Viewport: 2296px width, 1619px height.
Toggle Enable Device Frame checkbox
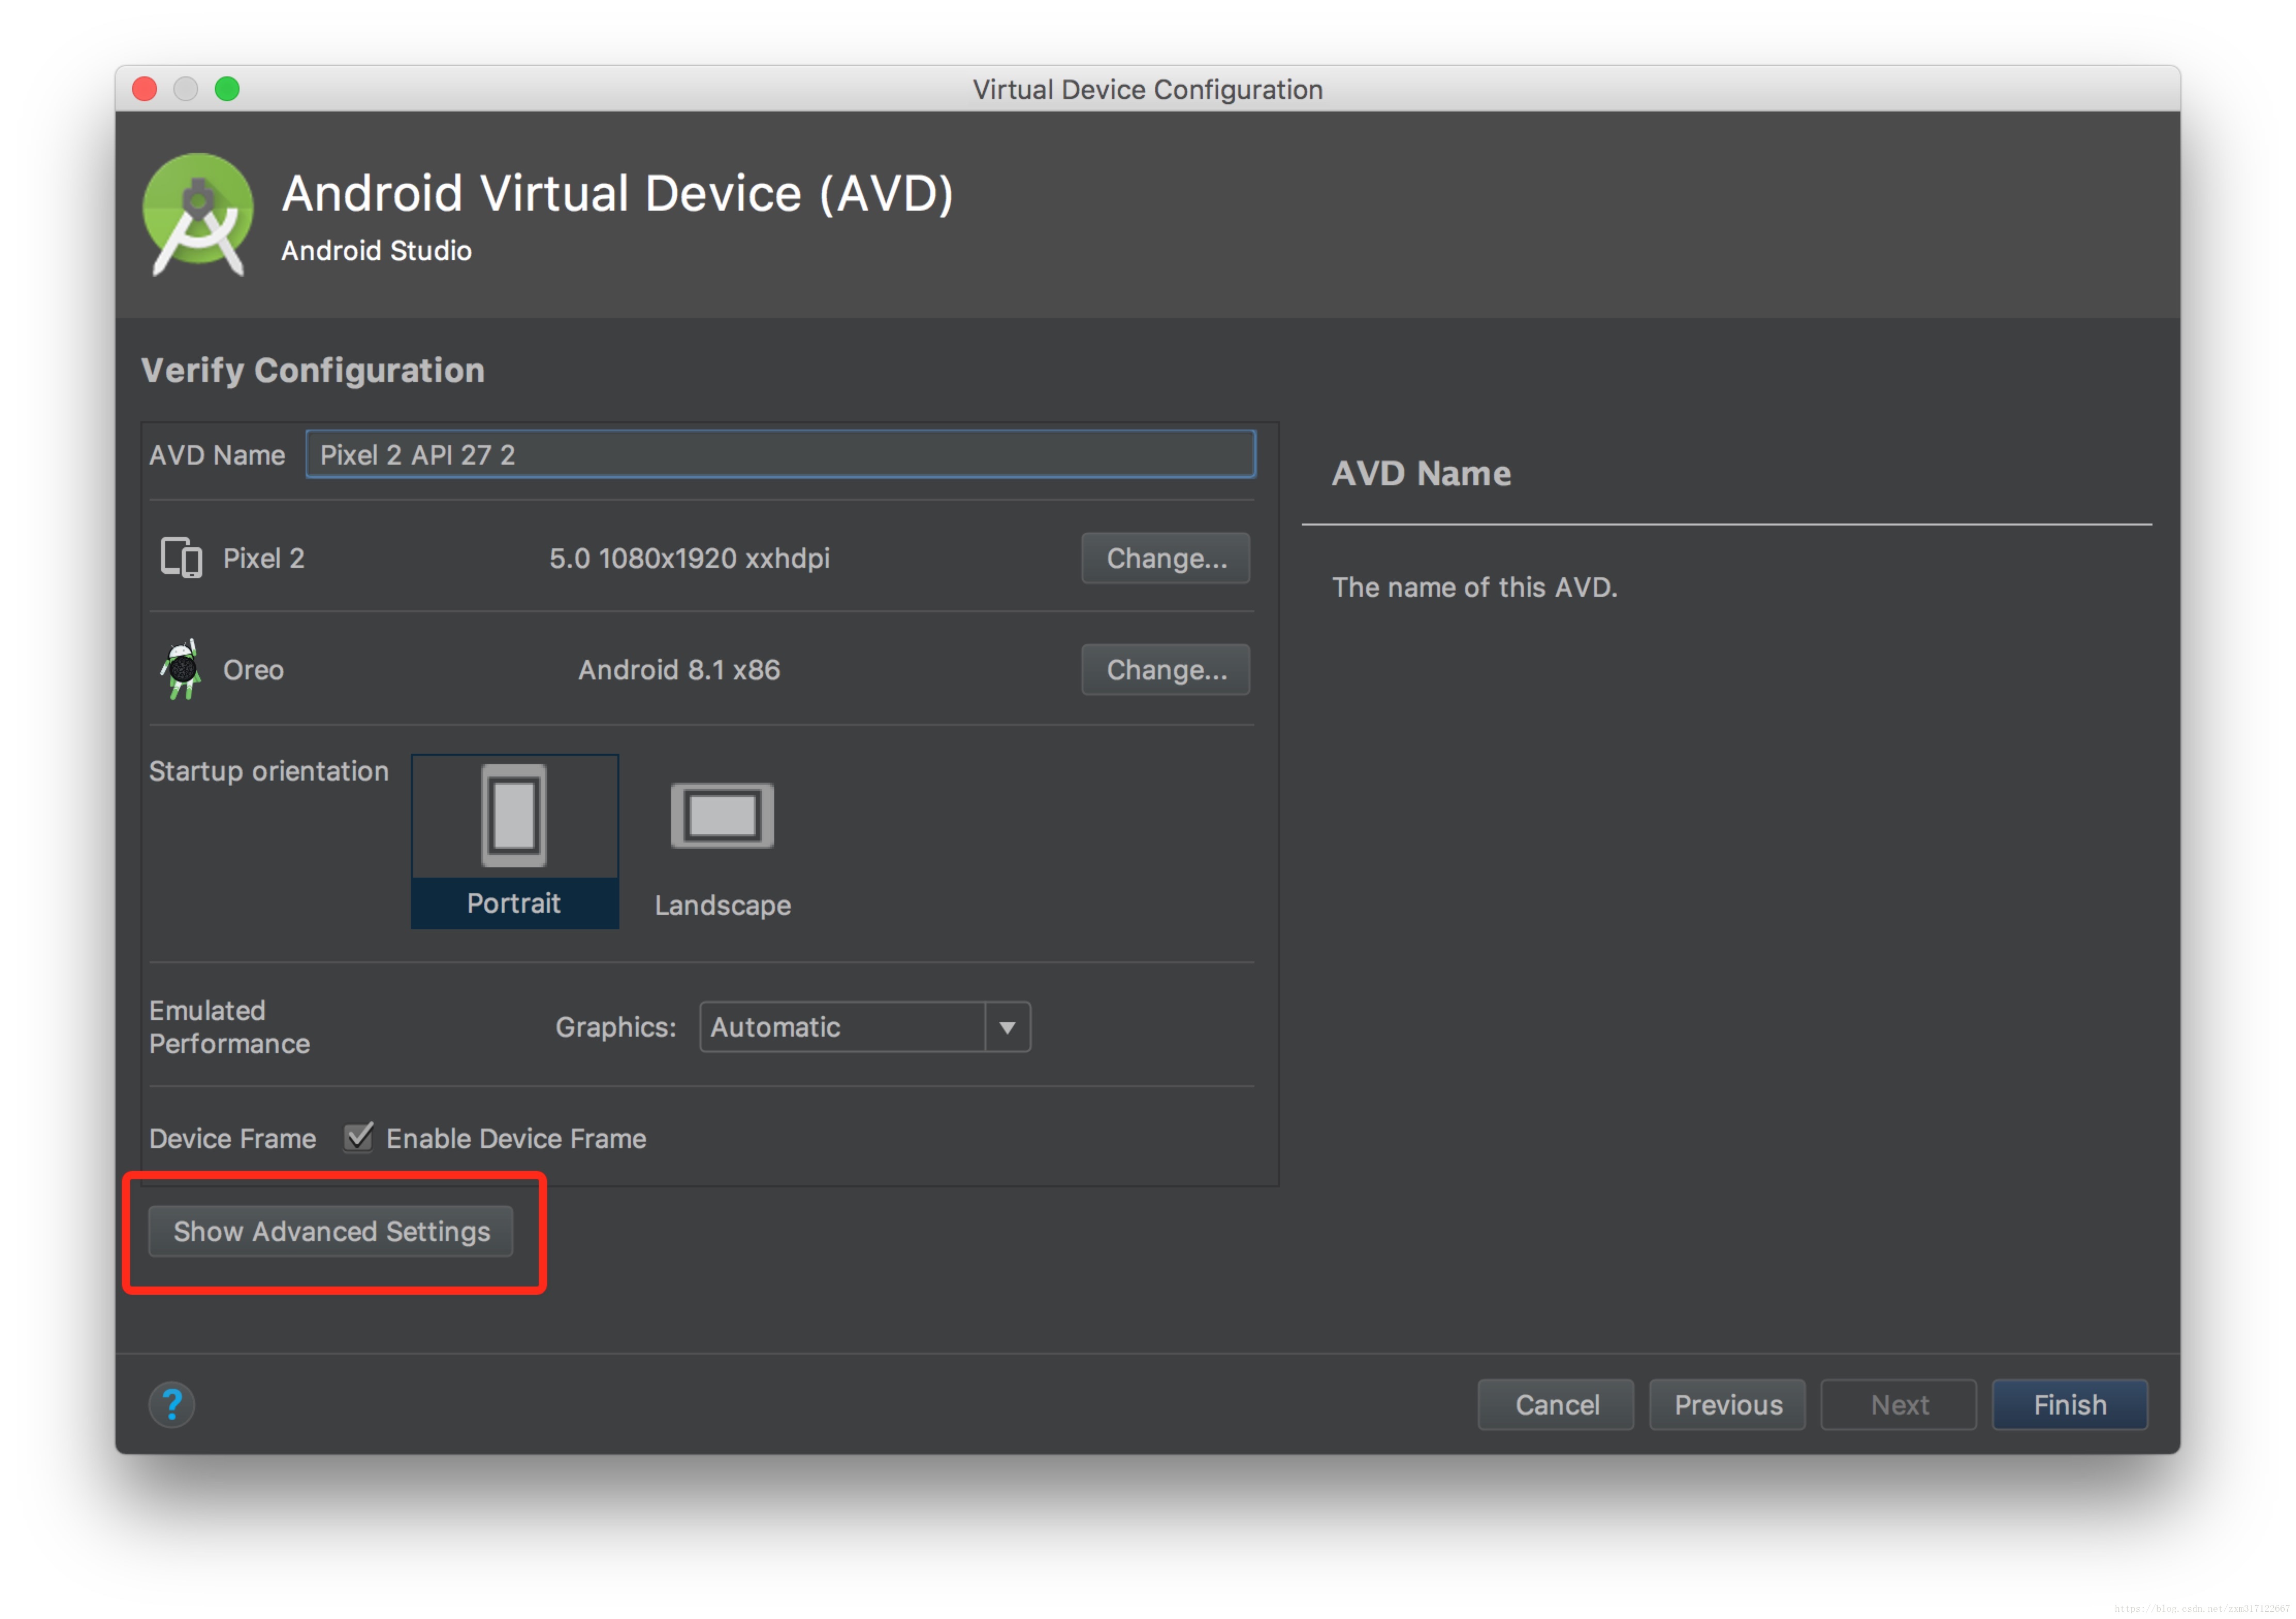tap(358, 1138)
